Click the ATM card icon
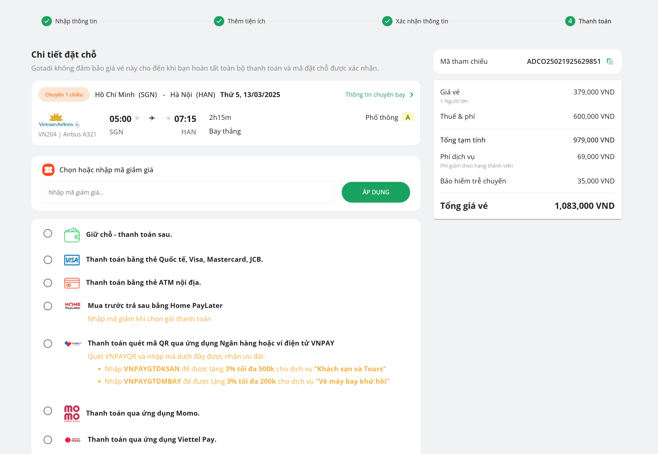 pos(72,283)
